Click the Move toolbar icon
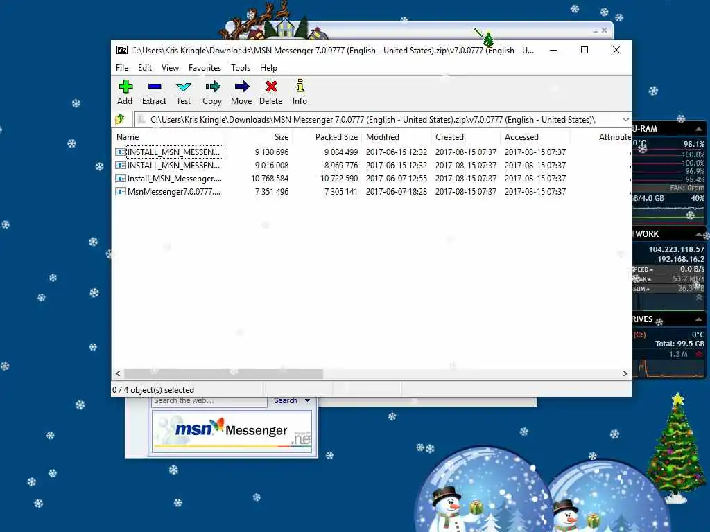The width and height of the screenshot is (710, 532). (x=242, y=87)
